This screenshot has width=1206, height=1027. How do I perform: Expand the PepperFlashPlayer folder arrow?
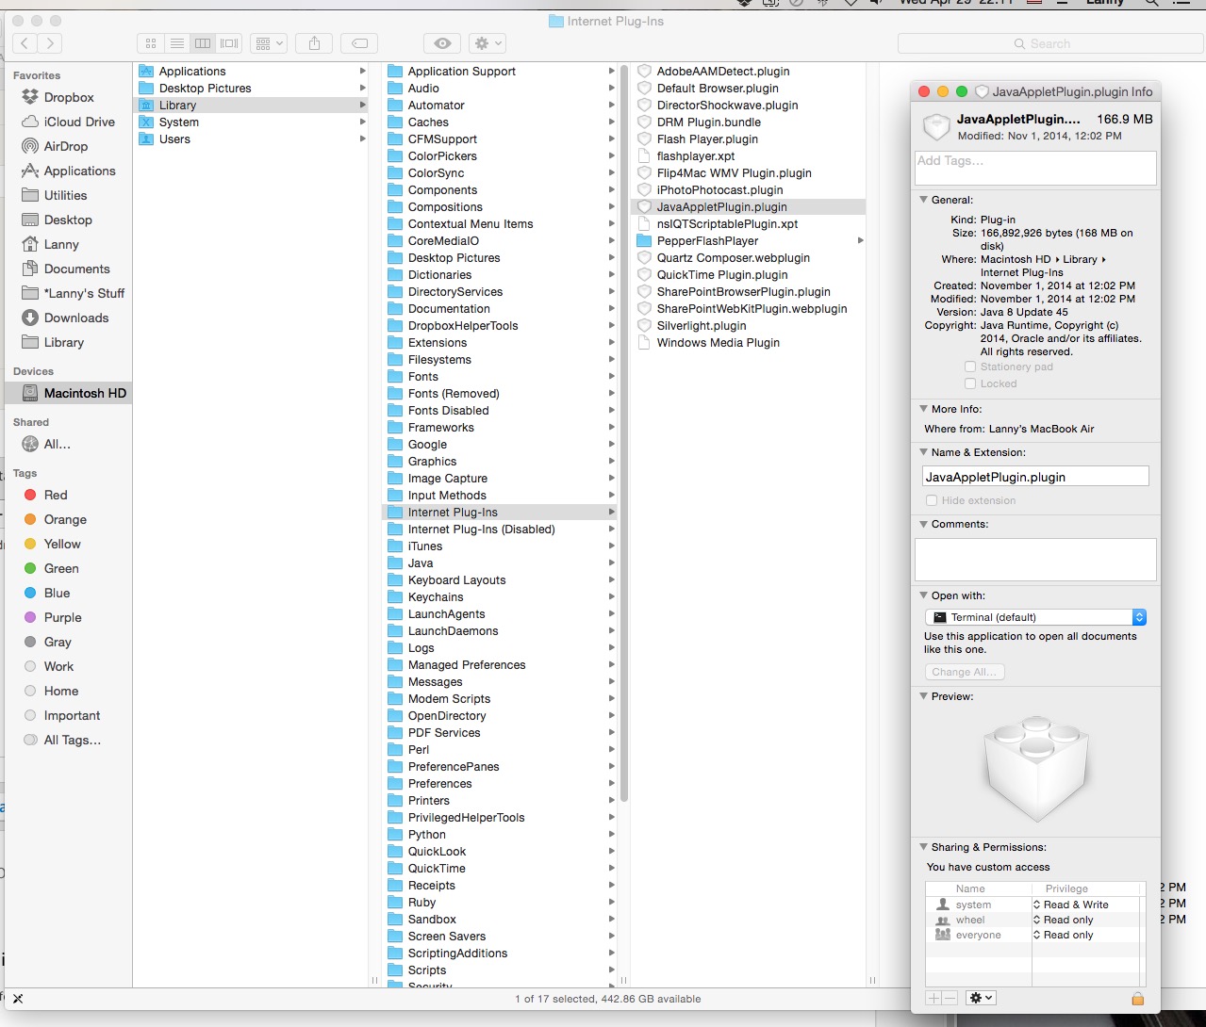tap(860, 240)
